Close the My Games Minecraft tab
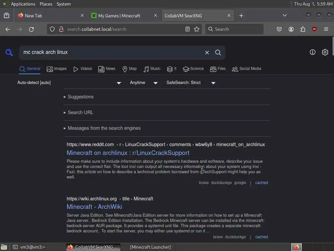The width and height of the screenshot is (334, 251). click(x=156, y=16)
